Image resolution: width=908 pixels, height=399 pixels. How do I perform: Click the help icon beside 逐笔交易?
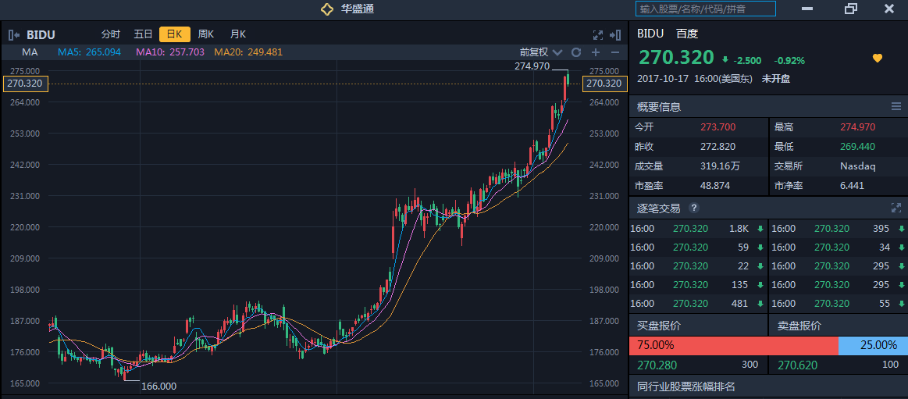pos(694,208)
